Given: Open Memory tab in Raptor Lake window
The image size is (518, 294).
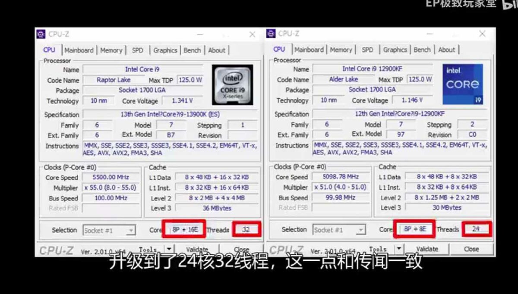Looking at the screenshot, I should coord(111,50).
